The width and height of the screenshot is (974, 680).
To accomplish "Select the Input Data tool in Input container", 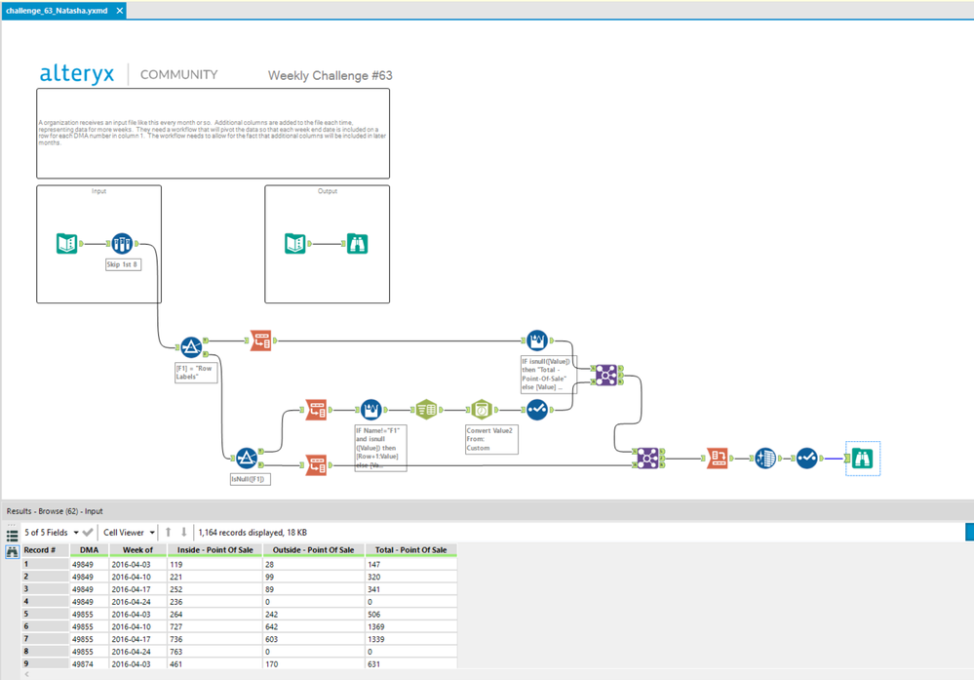I will (66, 243).
